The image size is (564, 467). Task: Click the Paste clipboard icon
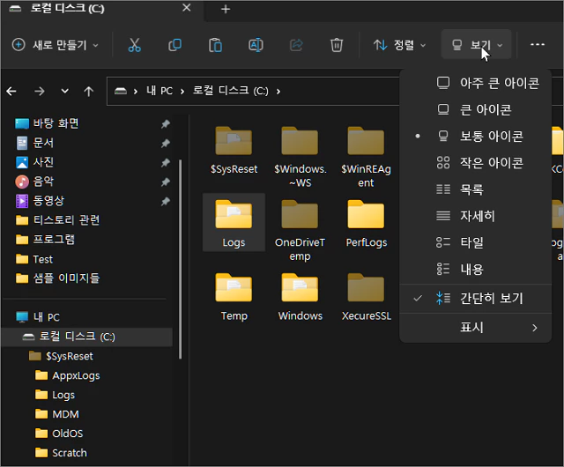[x=215, y=45]
